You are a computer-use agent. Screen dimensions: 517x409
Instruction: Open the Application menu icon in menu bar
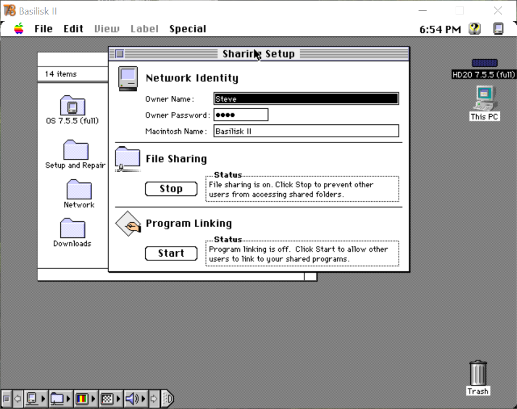(498, 29)
